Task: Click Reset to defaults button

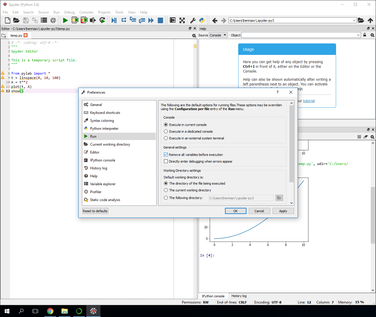Action: pyautogui.click(x=95, y=211)
